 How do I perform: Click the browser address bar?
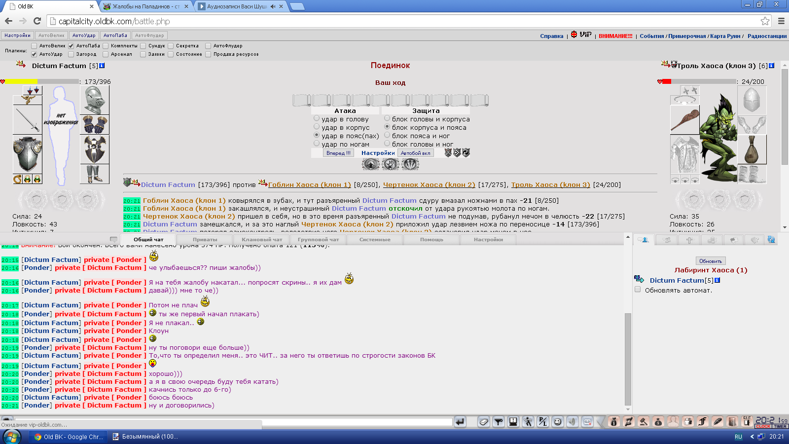[x=404, y=21]
